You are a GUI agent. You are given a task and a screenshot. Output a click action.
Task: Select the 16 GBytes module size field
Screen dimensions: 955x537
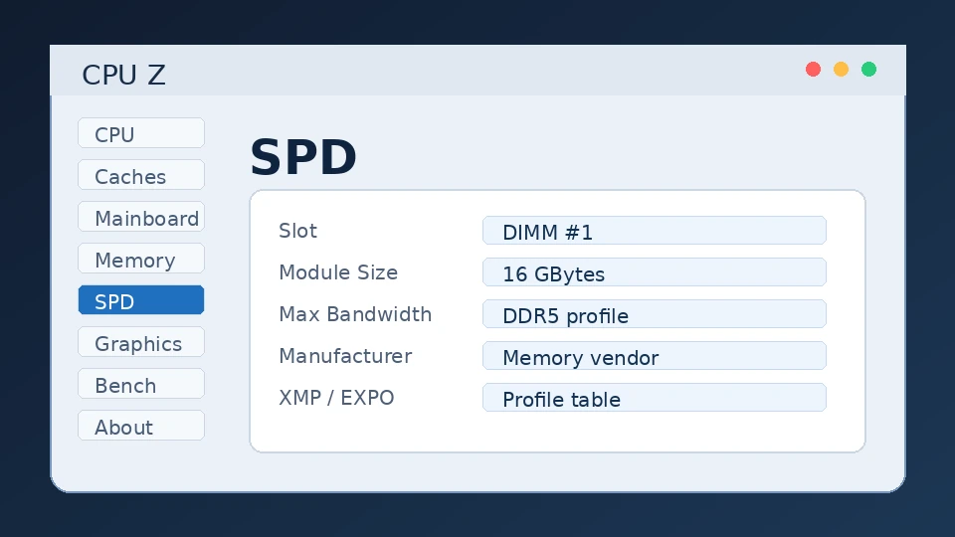pyautogui.click(x=655, y=272)
